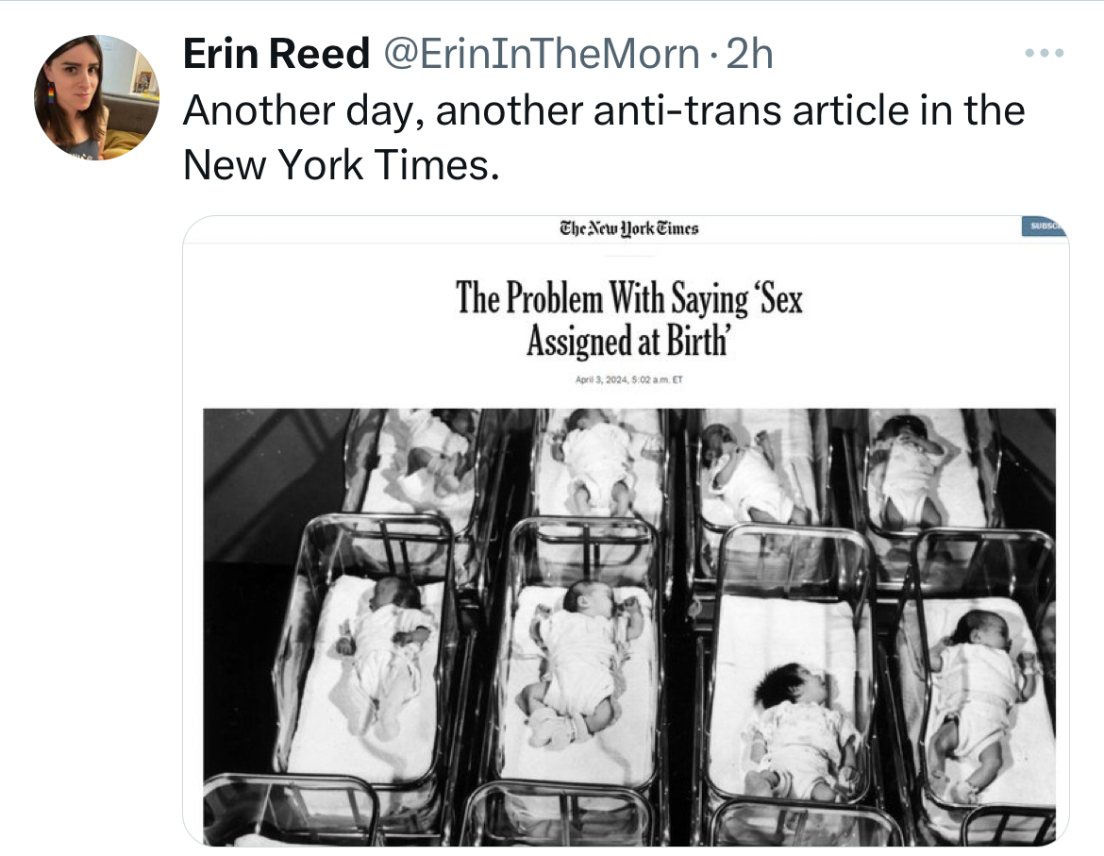This screenshot has width=1104, height=856.
Task: Click the New York Times masthead logo
Action: tap(628, 228)
